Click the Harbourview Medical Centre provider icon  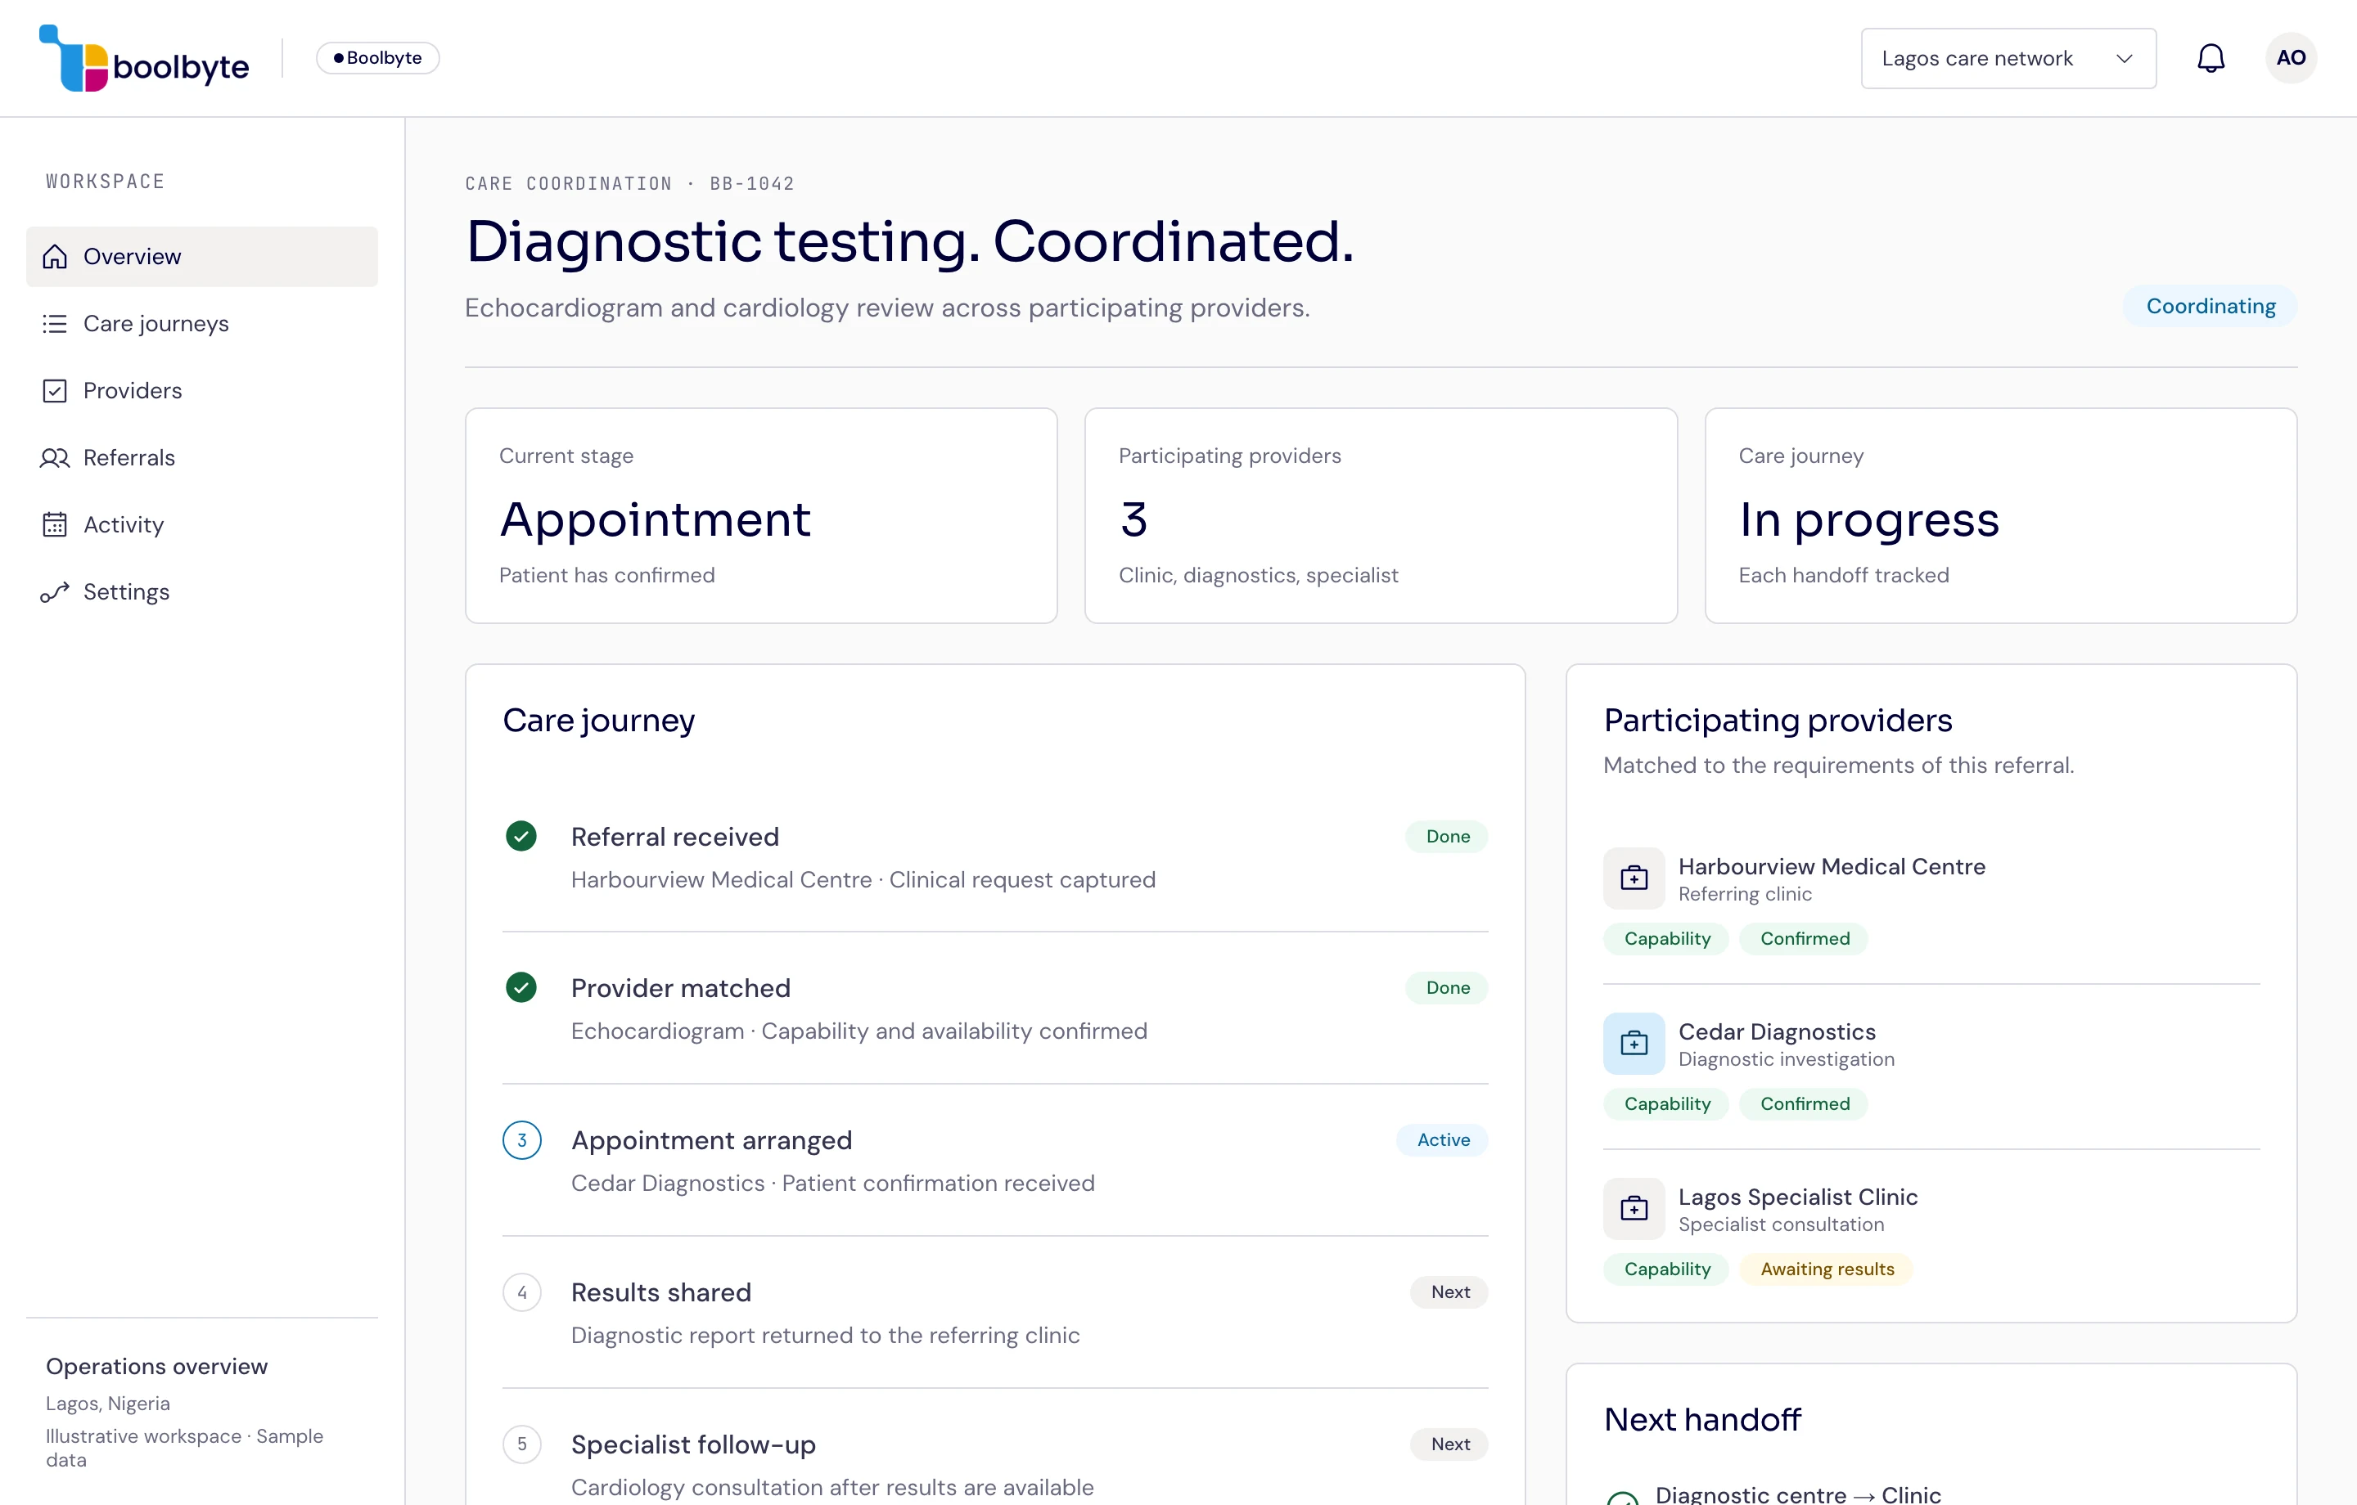1634,878
